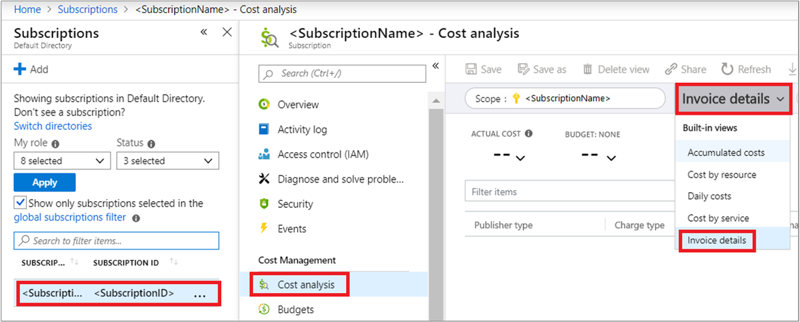
Task: Open the My role dropdown
Action: pyautogui.click(x=61, y=161)
